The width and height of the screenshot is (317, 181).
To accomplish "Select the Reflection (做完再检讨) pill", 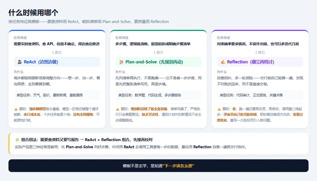I will tap(260, 62).
